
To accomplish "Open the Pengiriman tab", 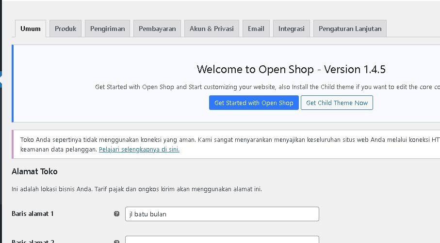I will pos(108,29).
